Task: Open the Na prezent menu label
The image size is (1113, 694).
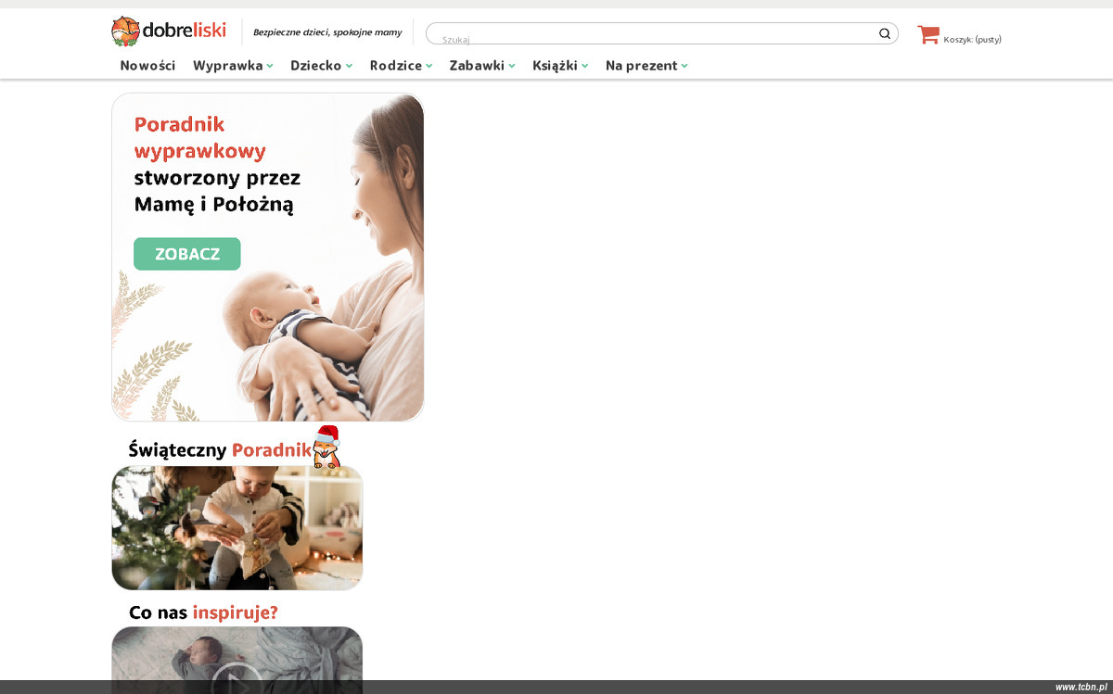Action: click(x=641, y=66)
